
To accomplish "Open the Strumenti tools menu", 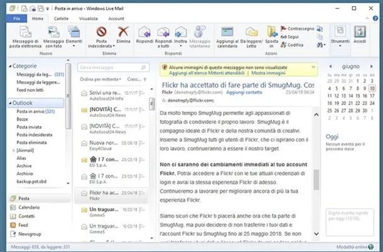I will pos(340,37).
